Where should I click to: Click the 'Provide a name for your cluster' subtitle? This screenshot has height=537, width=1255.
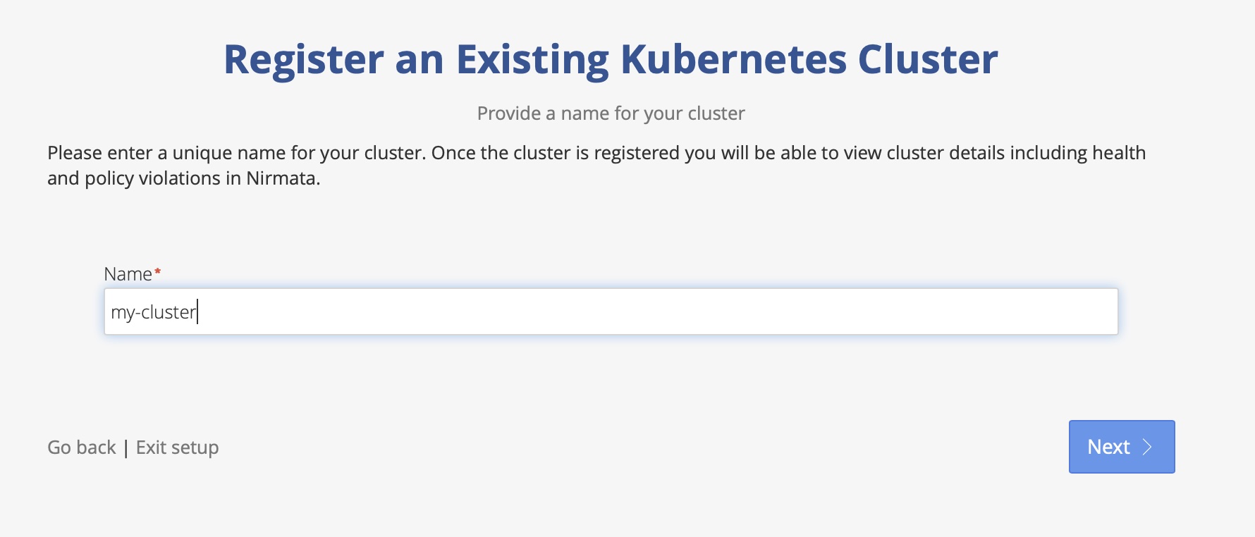point(611,113)
